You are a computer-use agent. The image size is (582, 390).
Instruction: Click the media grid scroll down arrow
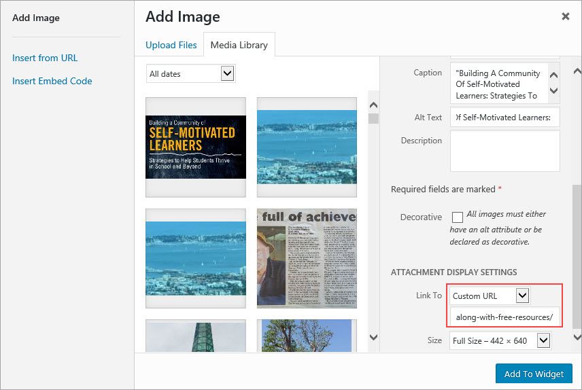(374, 337)
